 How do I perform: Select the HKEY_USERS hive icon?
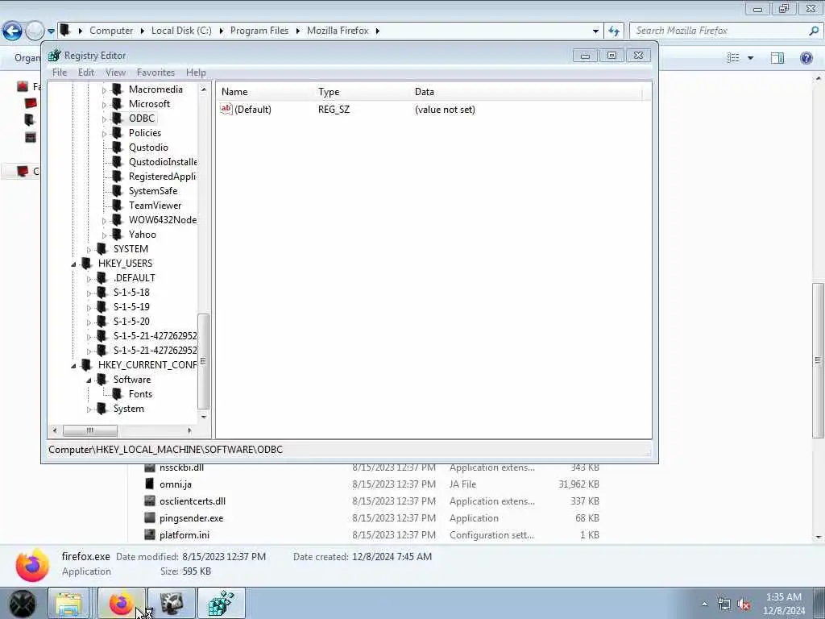click(87, 264)
